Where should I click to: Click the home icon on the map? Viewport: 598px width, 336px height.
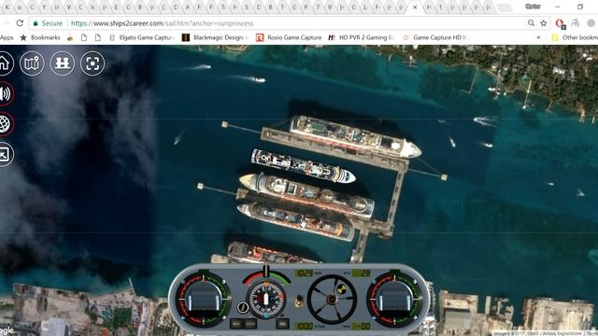pyautogui.click(x=5, y=63)
